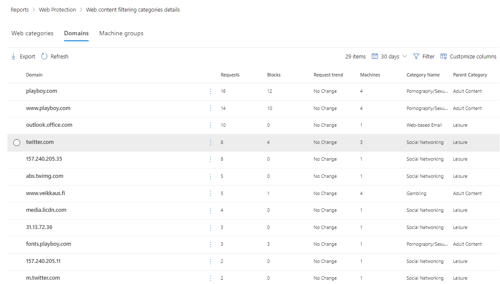Select the radio button beside twitter.com
The image size is (500, 284).
coord(16,142)
